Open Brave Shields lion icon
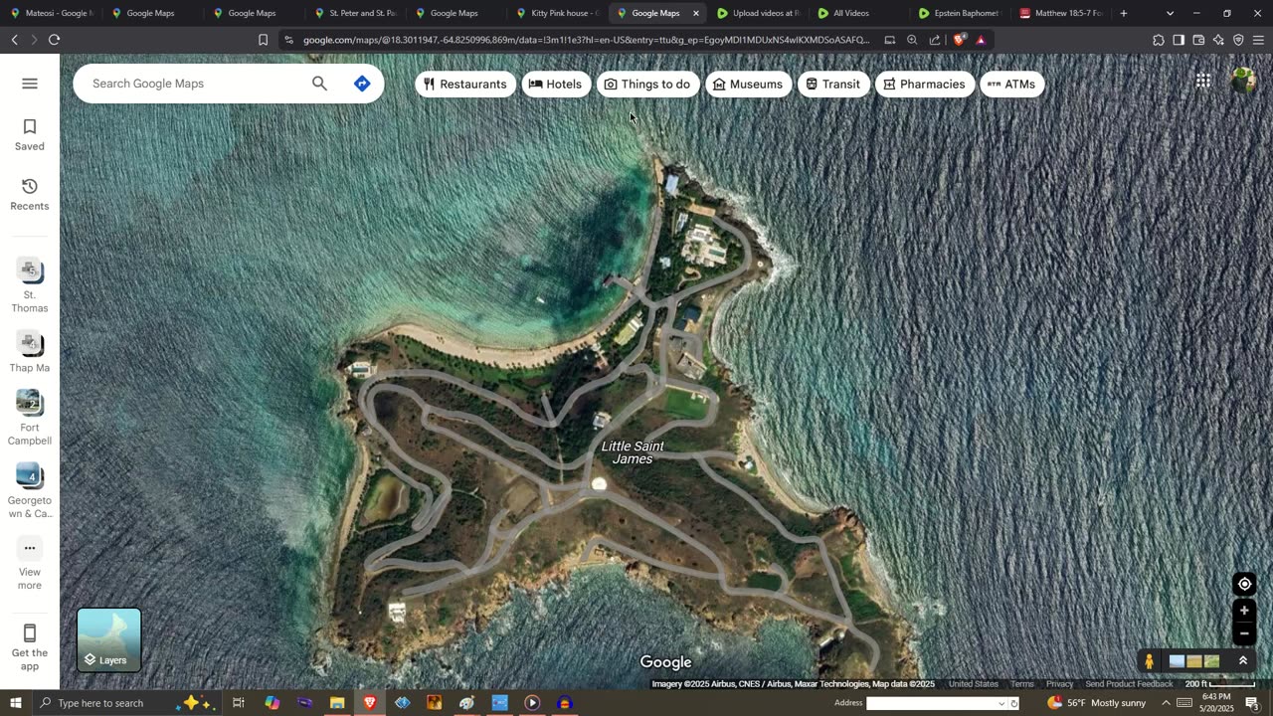The image size is (1273, 716). click(x=959, y=40)
